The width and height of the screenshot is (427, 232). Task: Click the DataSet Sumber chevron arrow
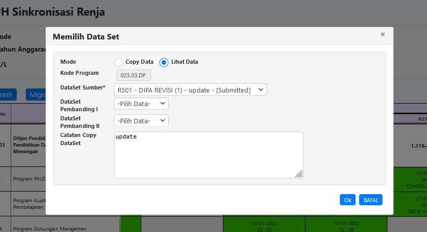coord(261,90)
